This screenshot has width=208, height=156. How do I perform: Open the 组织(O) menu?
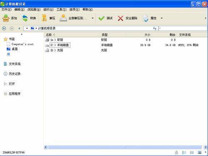click(x=48, y=10)
